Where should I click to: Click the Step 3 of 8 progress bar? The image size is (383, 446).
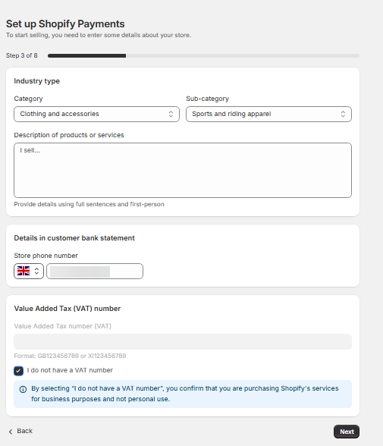[x=203, y=56]
